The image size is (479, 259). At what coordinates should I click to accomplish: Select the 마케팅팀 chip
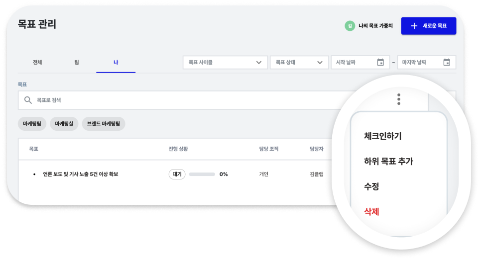click(32, 124)
